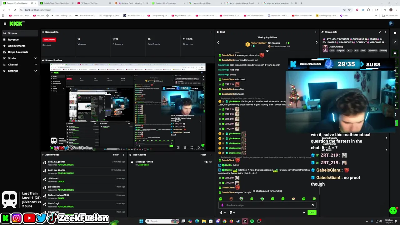Image resolution: width=400 pixels, height=225 pixels.
Task: Select first green emote in chat emote row
Action: pyautogui.click(x=221, y=199)
